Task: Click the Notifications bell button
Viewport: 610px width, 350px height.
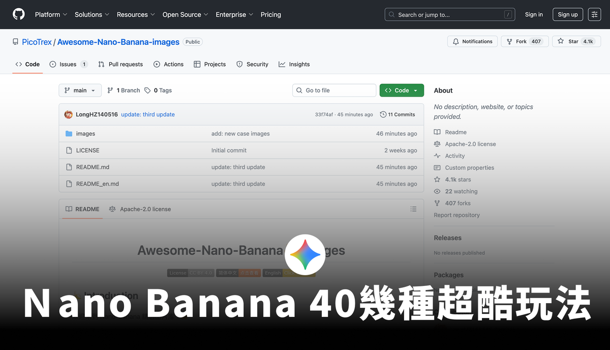Action: (x=472, y=42)
